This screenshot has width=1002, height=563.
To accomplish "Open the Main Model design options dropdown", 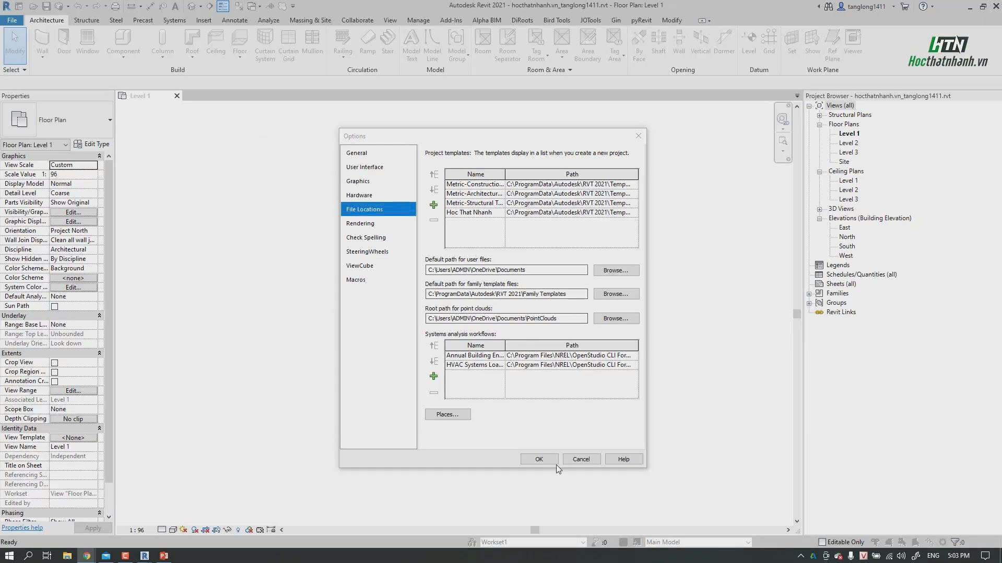I will (x=698, y=542).
